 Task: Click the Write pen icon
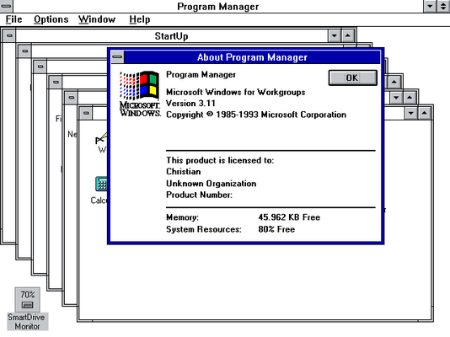pyautogui.click(x=101, y=138)
